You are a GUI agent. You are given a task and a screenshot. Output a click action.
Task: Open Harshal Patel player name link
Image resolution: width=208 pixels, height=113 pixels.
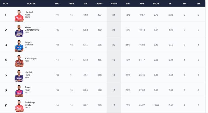click(x=29, y=13)
